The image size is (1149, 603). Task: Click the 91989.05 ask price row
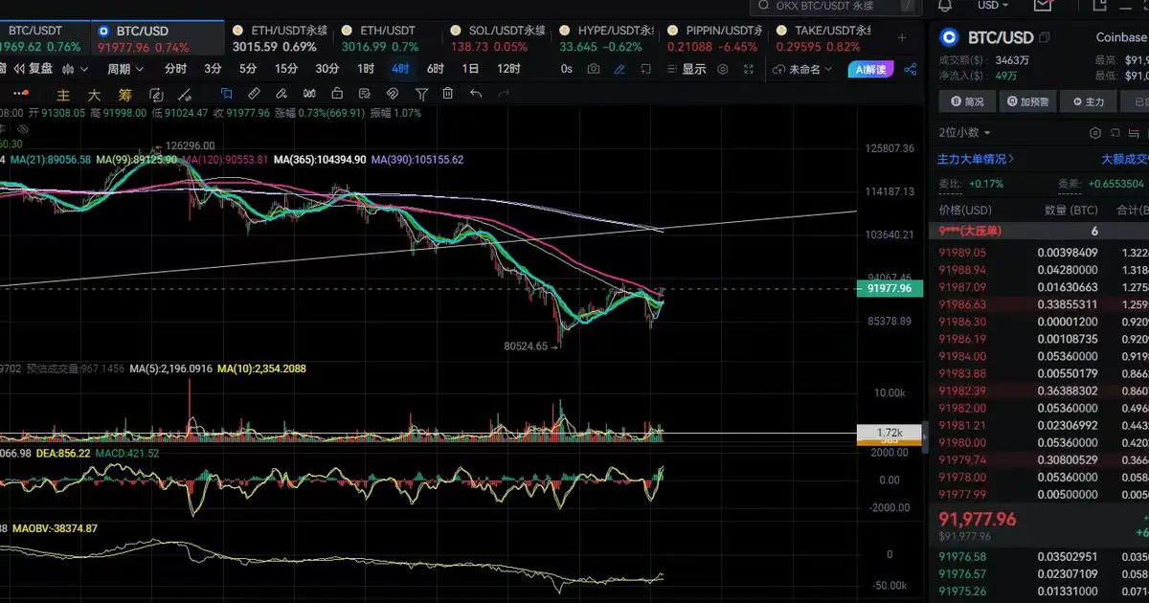[1040, 253]
